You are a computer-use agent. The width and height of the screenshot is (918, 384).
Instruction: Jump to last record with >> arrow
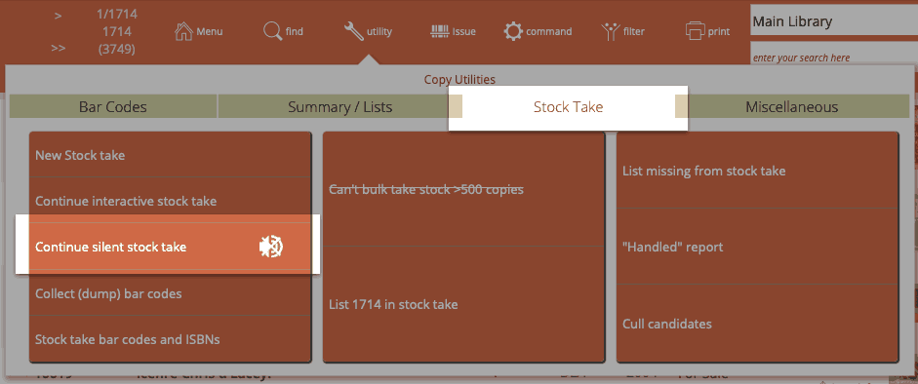pos(58,49)
